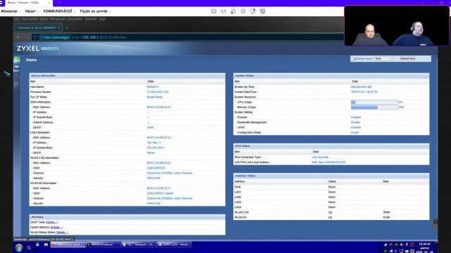The height and width of the screenshot is (253, 451).
Task: Click the taskbar search magnifier icon
Action: point(29,247)
